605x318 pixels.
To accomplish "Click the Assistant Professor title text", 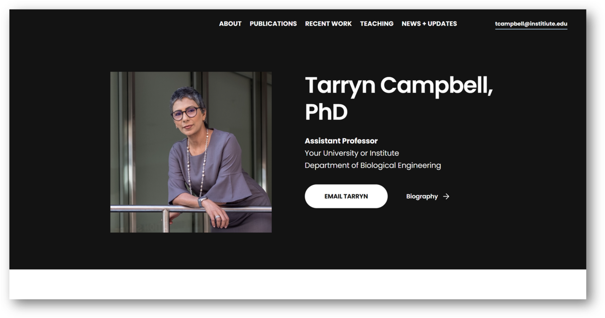I will (341, 141).
